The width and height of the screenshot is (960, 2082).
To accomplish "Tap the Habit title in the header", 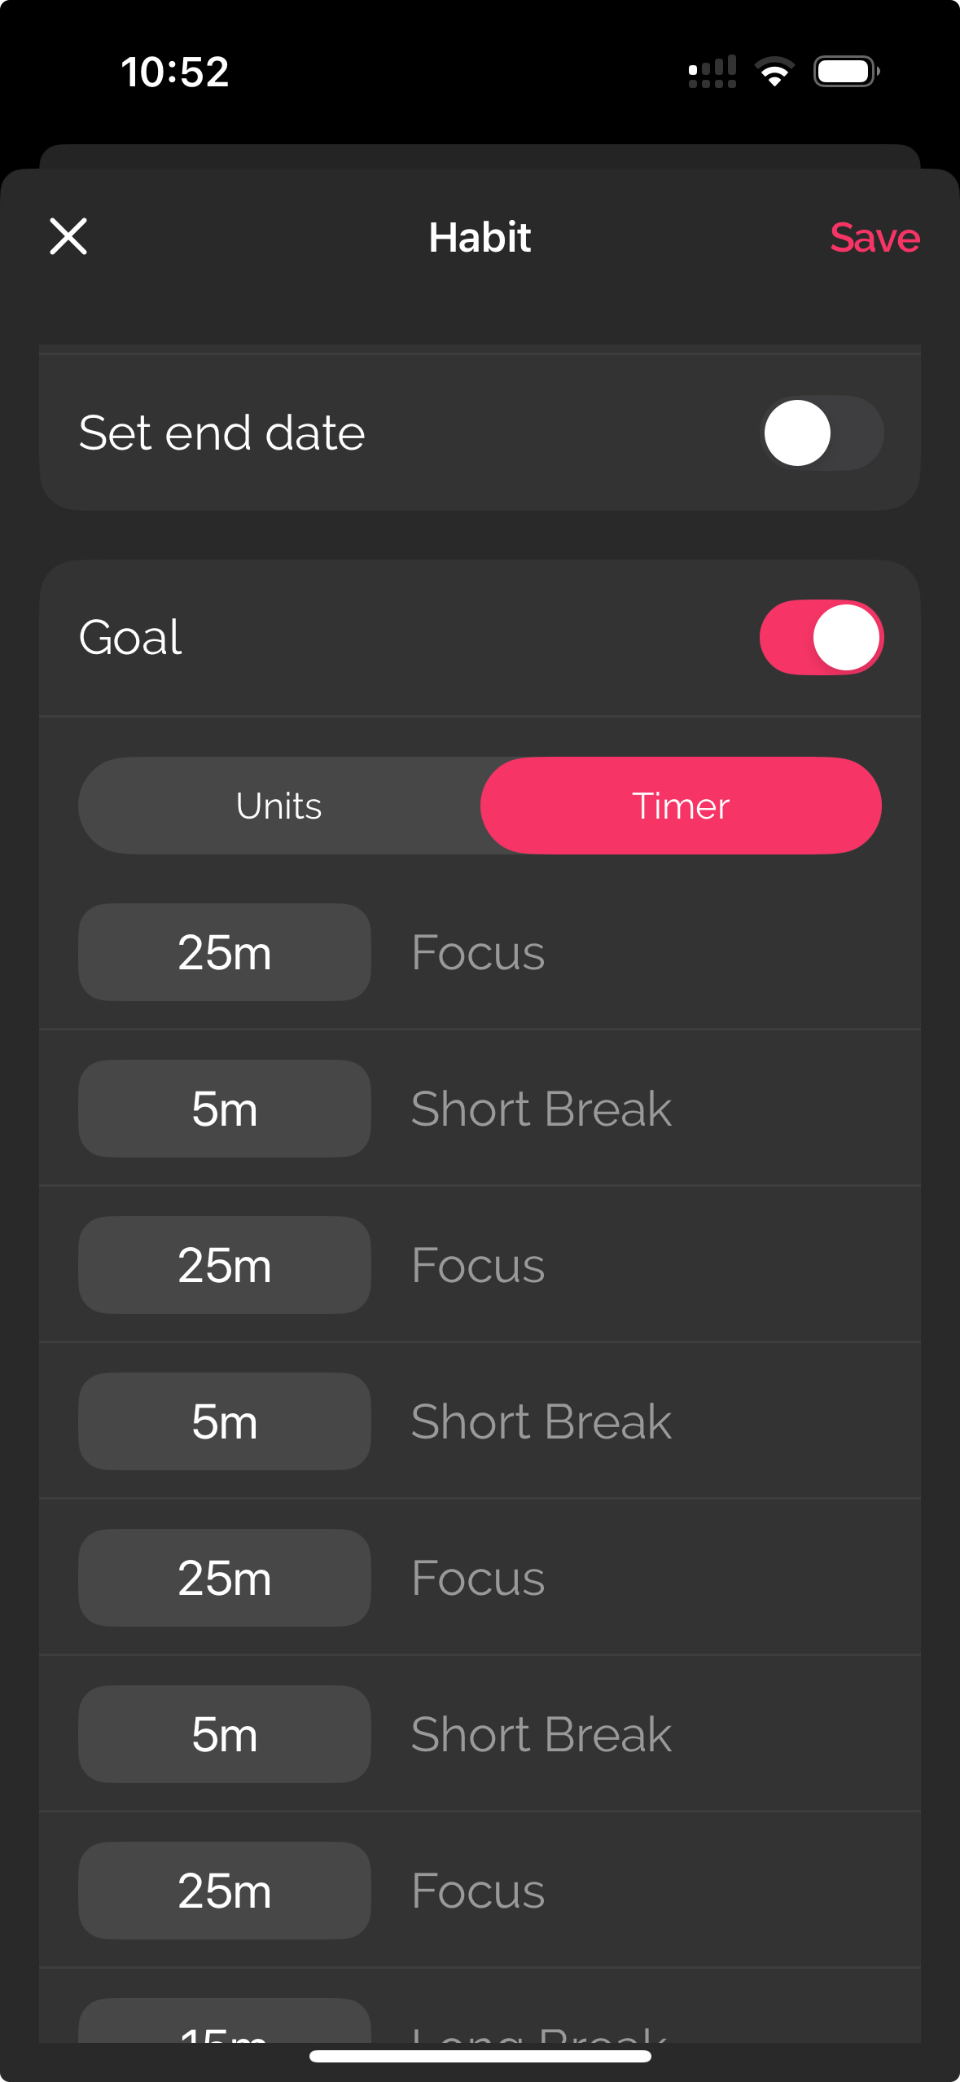I will tap(480, 237).
